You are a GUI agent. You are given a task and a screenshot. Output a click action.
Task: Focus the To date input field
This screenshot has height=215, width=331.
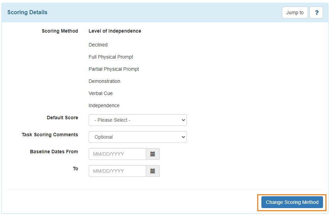coord(117,171)
